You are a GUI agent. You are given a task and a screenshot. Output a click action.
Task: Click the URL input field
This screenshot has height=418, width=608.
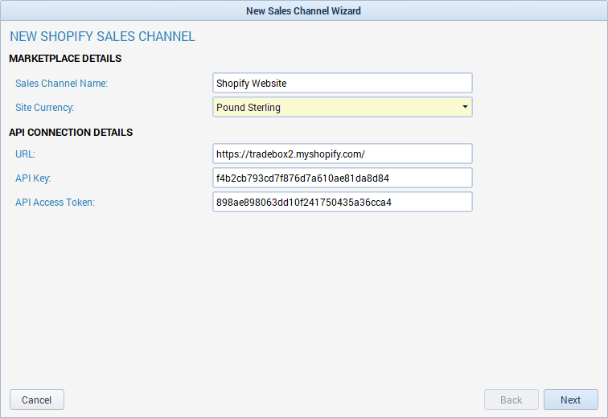(343, 154)
